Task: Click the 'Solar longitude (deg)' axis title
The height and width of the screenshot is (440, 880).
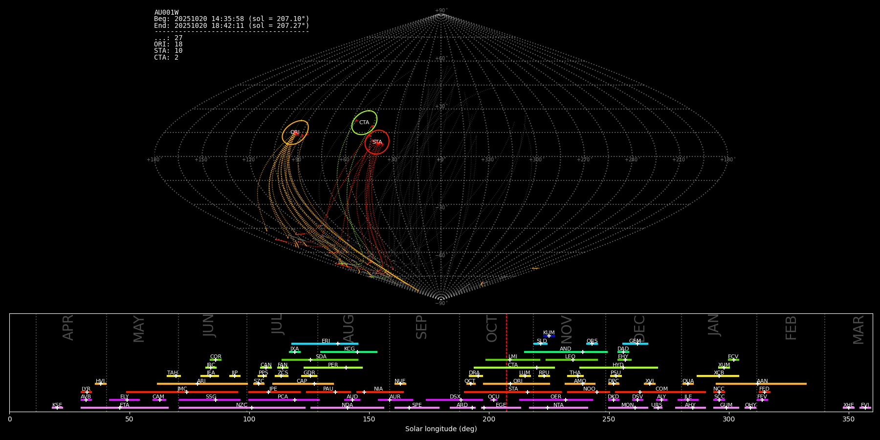Action: click(x=440, y=429)
